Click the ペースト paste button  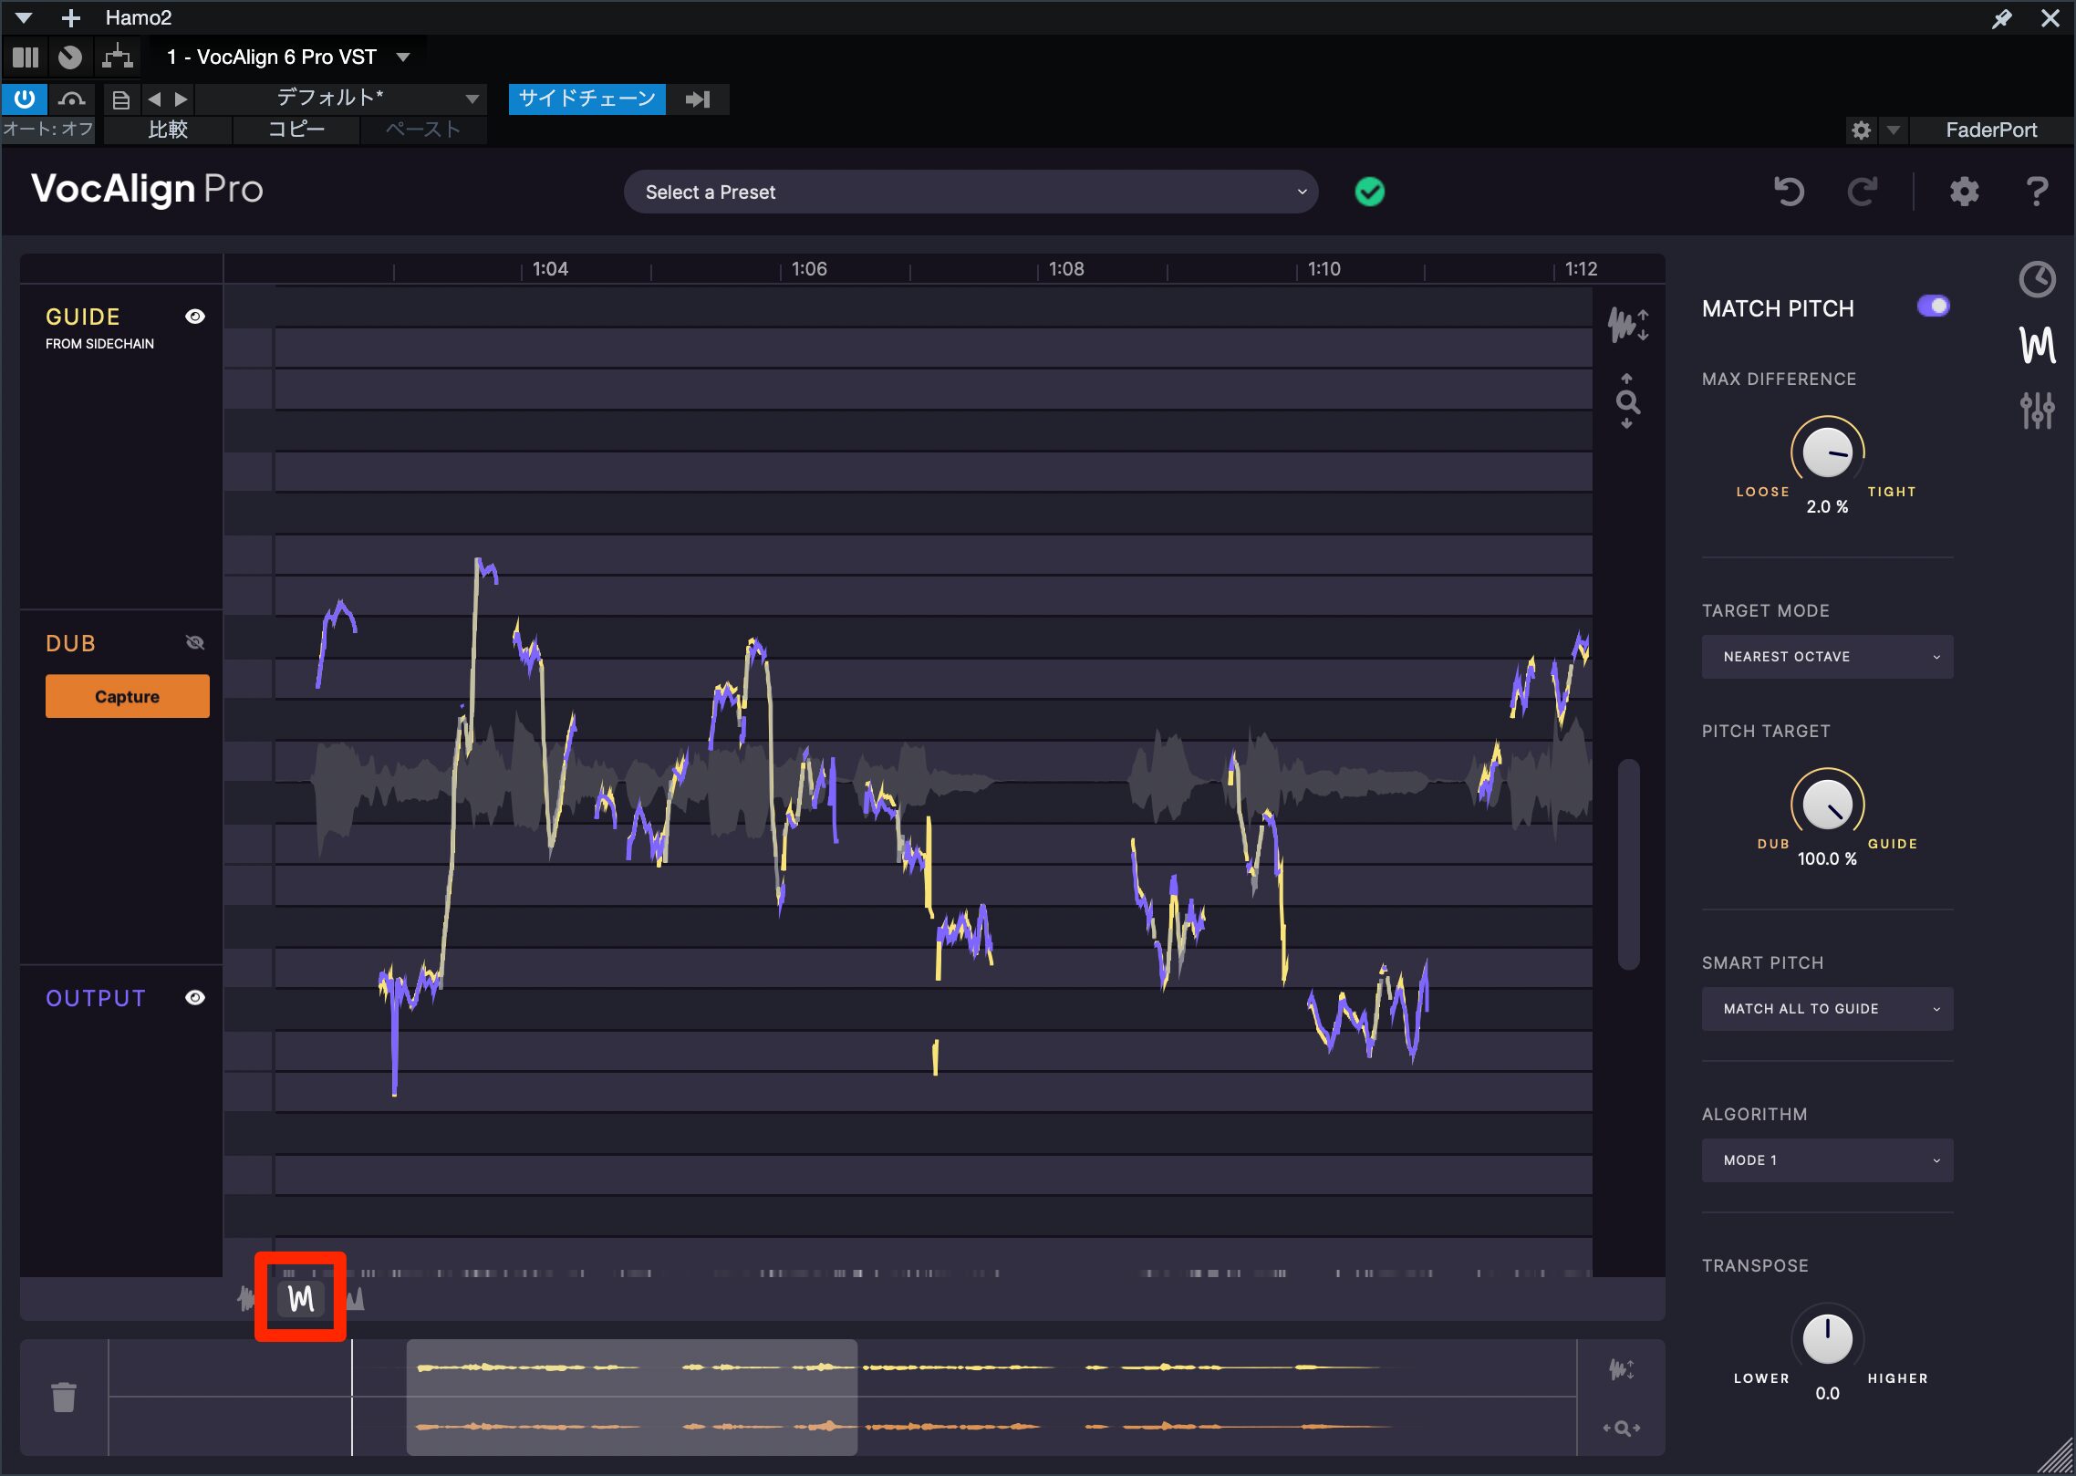pos(423,130)
